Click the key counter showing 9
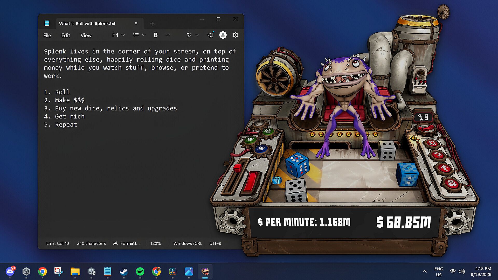Screen dimensions: 498x280 424,117
